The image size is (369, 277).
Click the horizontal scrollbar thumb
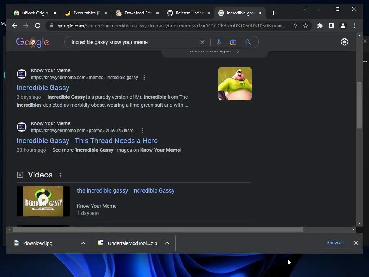coord(158,229)
